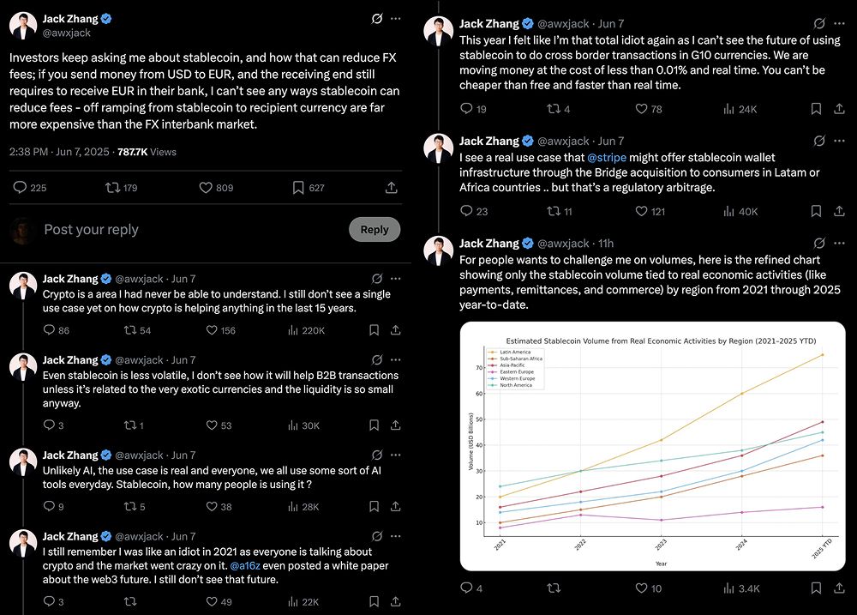Open the stablecoin volume chart image

652,445
